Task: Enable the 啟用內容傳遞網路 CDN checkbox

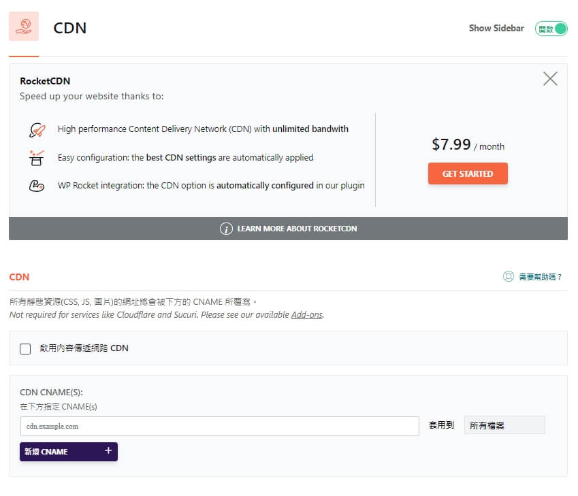Action: click(x=25, y=348)
